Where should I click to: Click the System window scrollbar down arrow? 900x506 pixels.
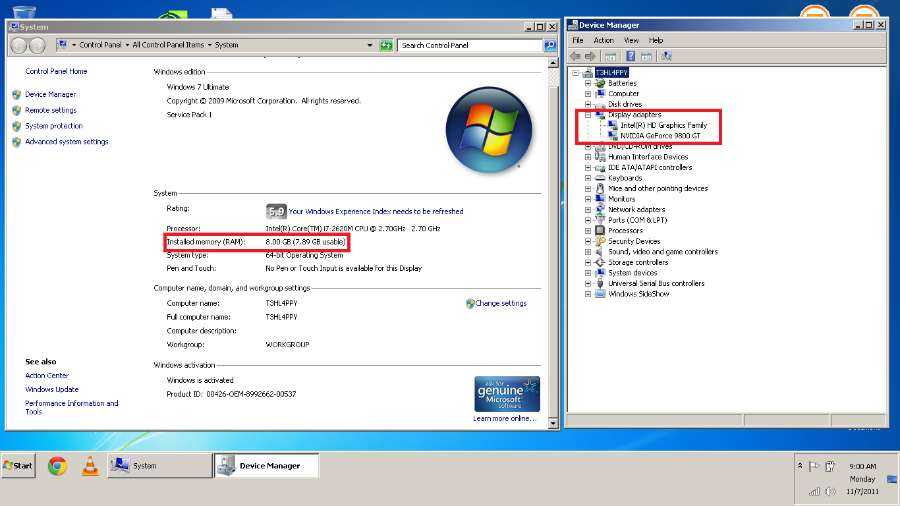(x=553, y=423)
